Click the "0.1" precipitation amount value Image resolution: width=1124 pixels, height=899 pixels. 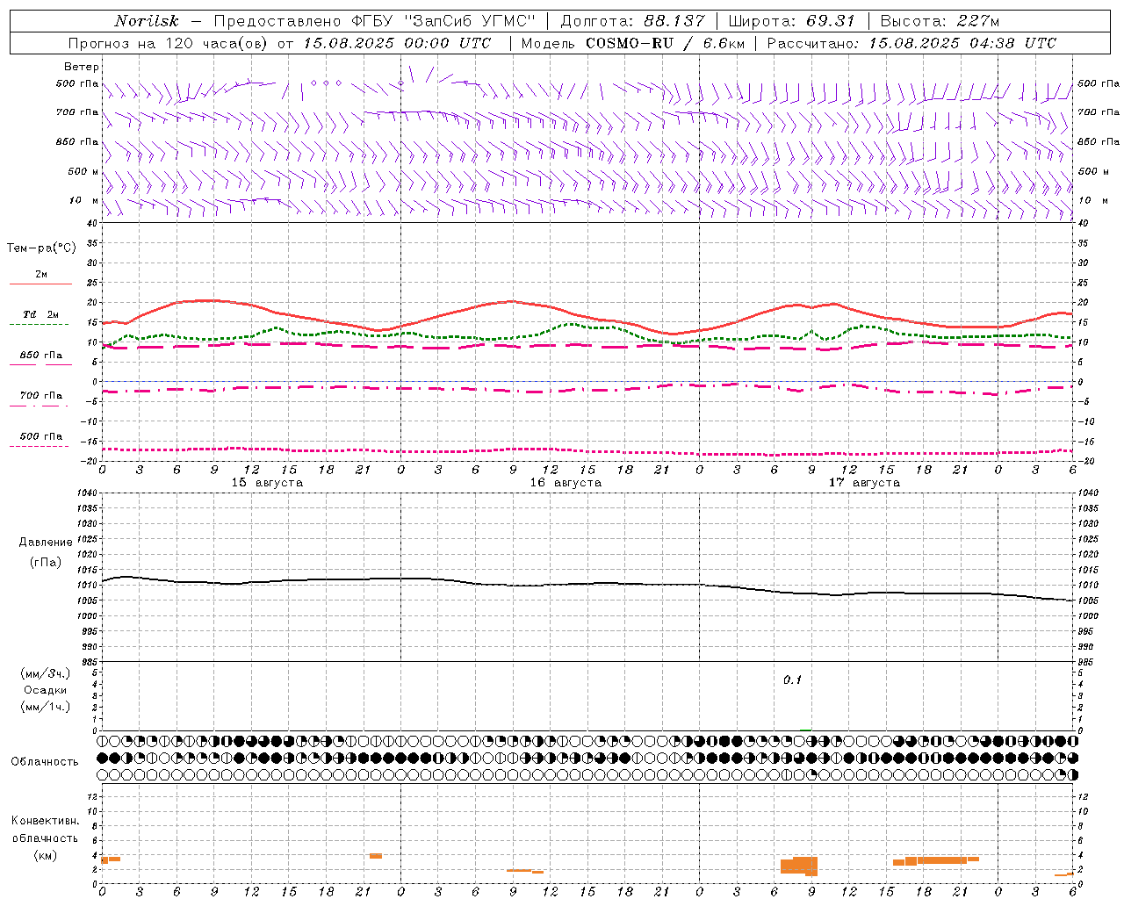click(793, 680)
